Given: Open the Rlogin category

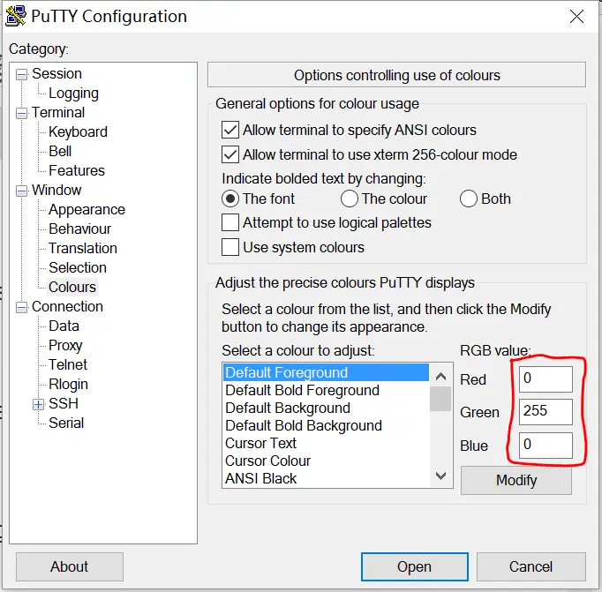Looking at the screenshot, I should (x=68, y=385).
